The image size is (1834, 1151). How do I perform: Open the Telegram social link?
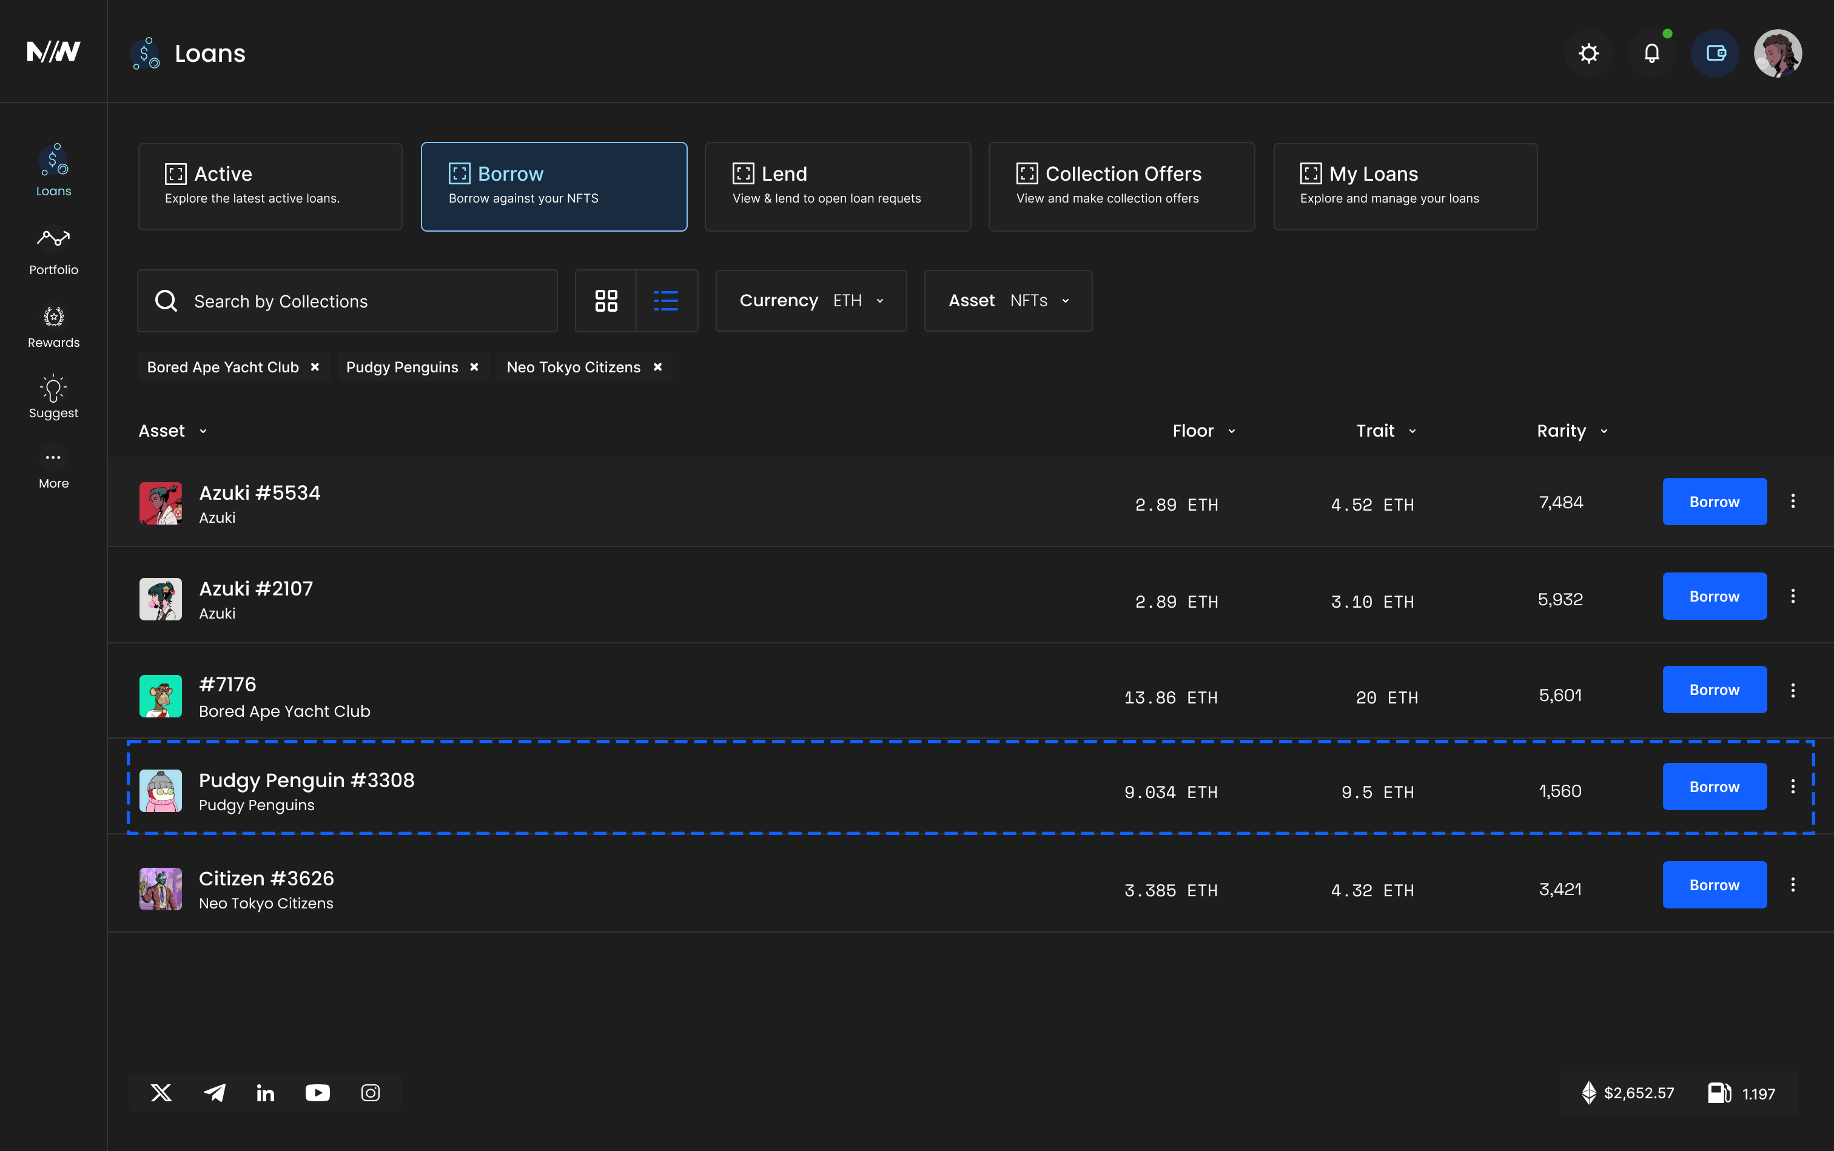[215, 1092]
